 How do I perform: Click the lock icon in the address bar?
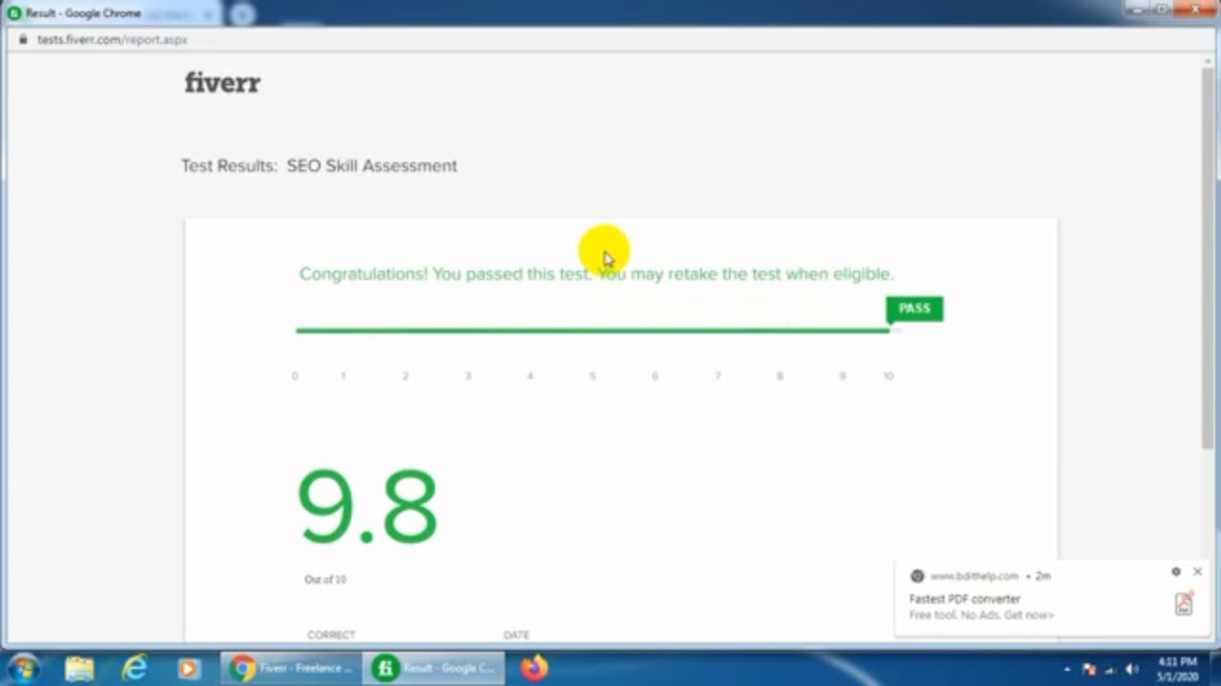pyautogui.click(x=23, y=40)
